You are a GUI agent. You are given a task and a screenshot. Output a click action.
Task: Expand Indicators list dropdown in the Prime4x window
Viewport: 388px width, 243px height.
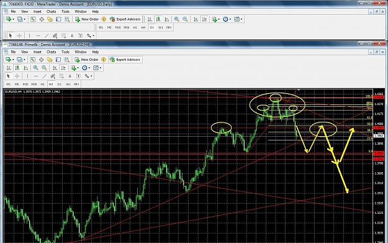78,68
